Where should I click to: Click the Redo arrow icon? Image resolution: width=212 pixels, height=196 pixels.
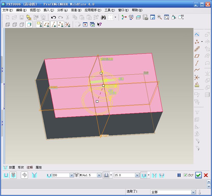pos(61,17)
